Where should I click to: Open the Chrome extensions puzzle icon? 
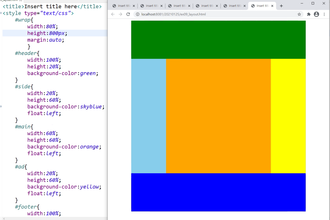coord(309,14)
